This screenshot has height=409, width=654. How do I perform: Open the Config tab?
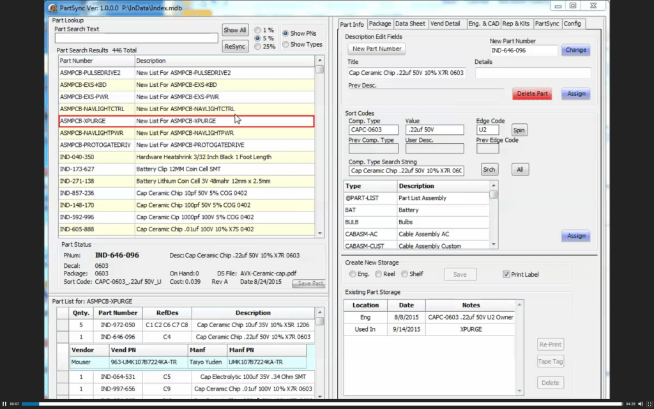point(574,24)
